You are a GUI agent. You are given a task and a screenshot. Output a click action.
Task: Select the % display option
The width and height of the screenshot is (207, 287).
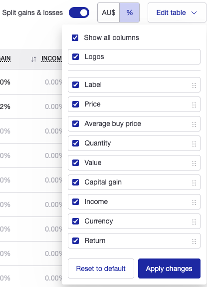coord(129,12)
